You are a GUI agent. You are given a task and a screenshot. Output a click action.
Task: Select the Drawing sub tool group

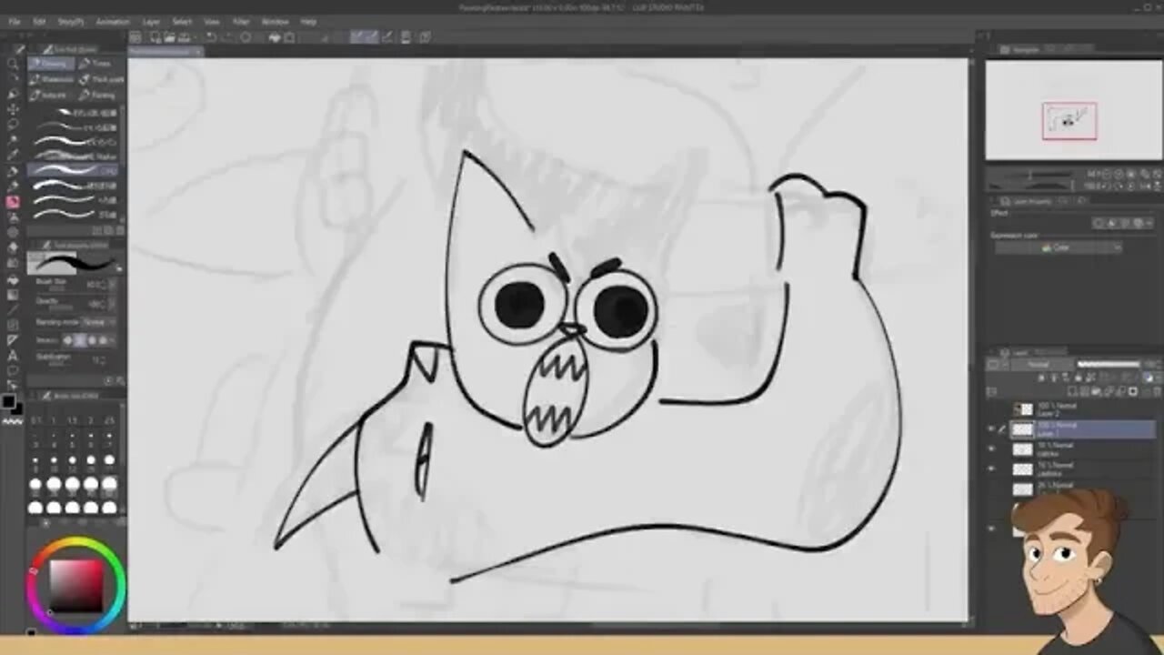[x=50, y=64]
